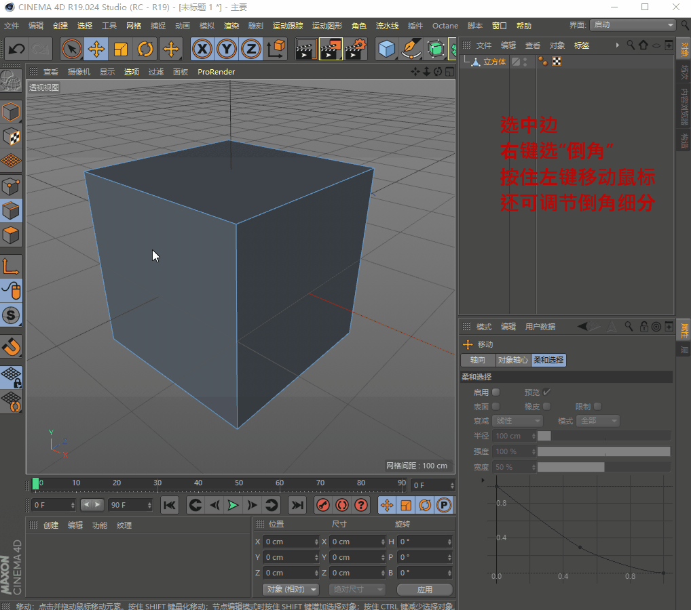Click the 宽度 width slider bar
The height and width of the screenshot is (610, 691).
603,467
